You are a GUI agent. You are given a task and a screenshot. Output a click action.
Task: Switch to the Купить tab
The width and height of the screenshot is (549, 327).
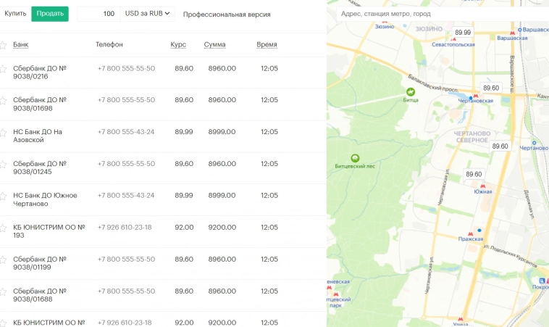pyautogui.click(x=15, y=14)
